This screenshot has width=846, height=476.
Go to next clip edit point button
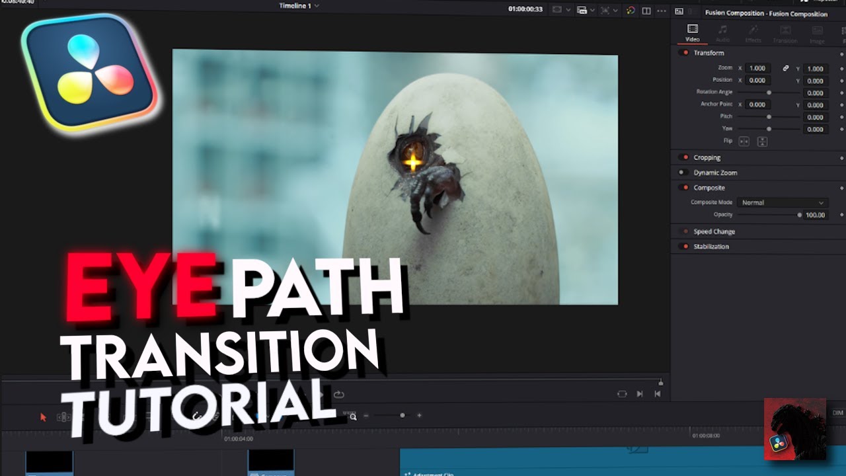click(640, 393)
